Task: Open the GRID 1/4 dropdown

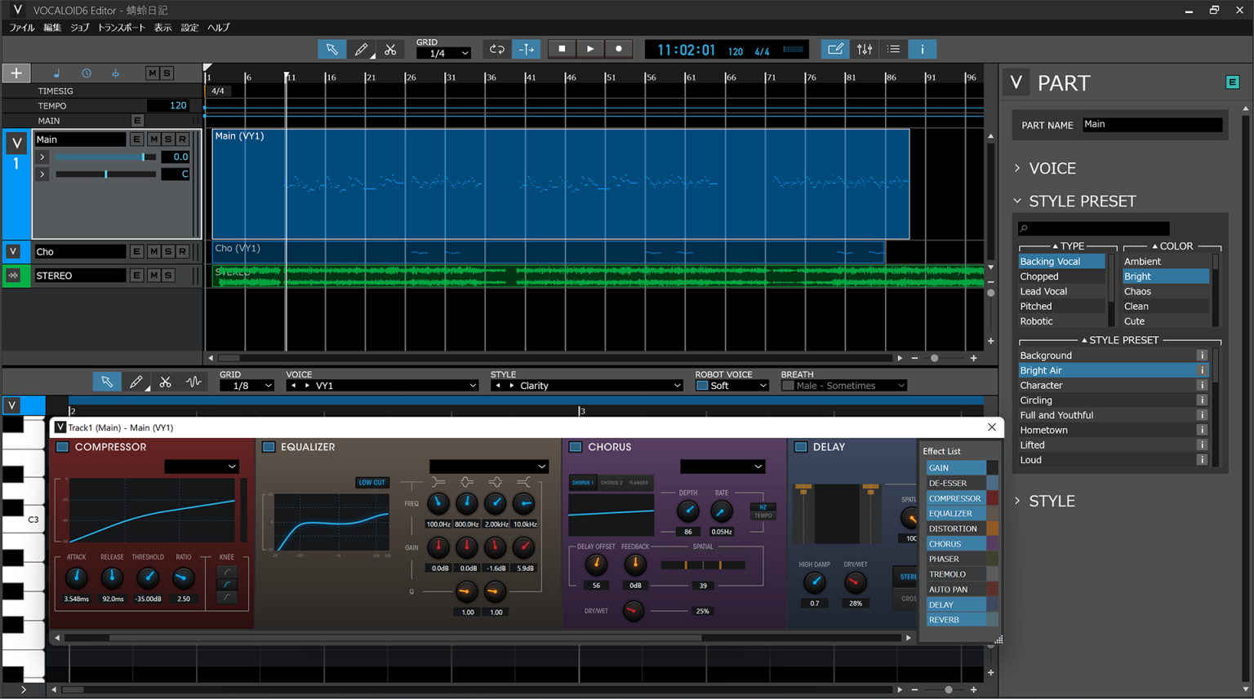Action: click(443, 54)
